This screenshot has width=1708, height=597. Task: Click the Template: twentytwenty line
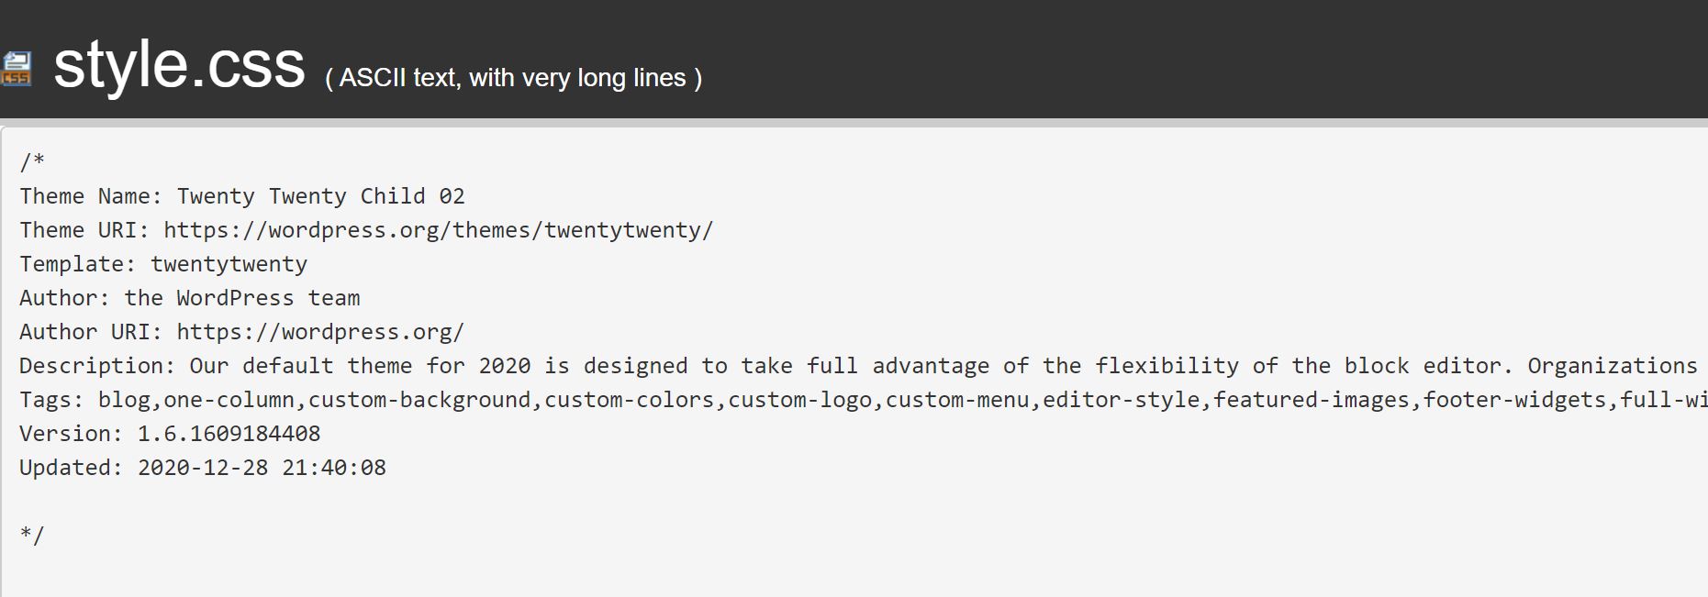(x=163, y=264)
